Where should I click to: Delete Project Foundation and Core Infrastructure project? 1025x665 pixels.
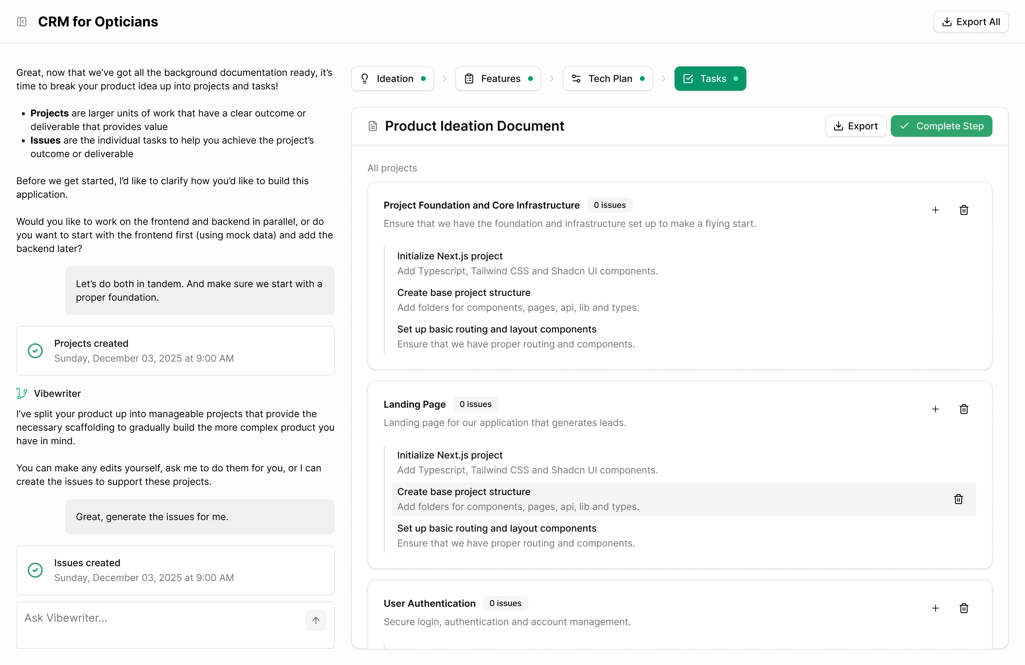964,210
